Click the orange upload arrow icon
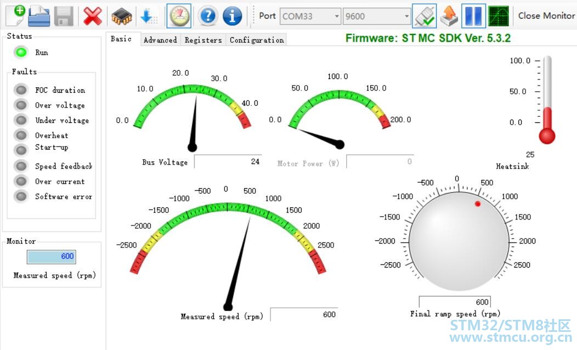This screenshot has height=350, width=577. tap(449, 16)
